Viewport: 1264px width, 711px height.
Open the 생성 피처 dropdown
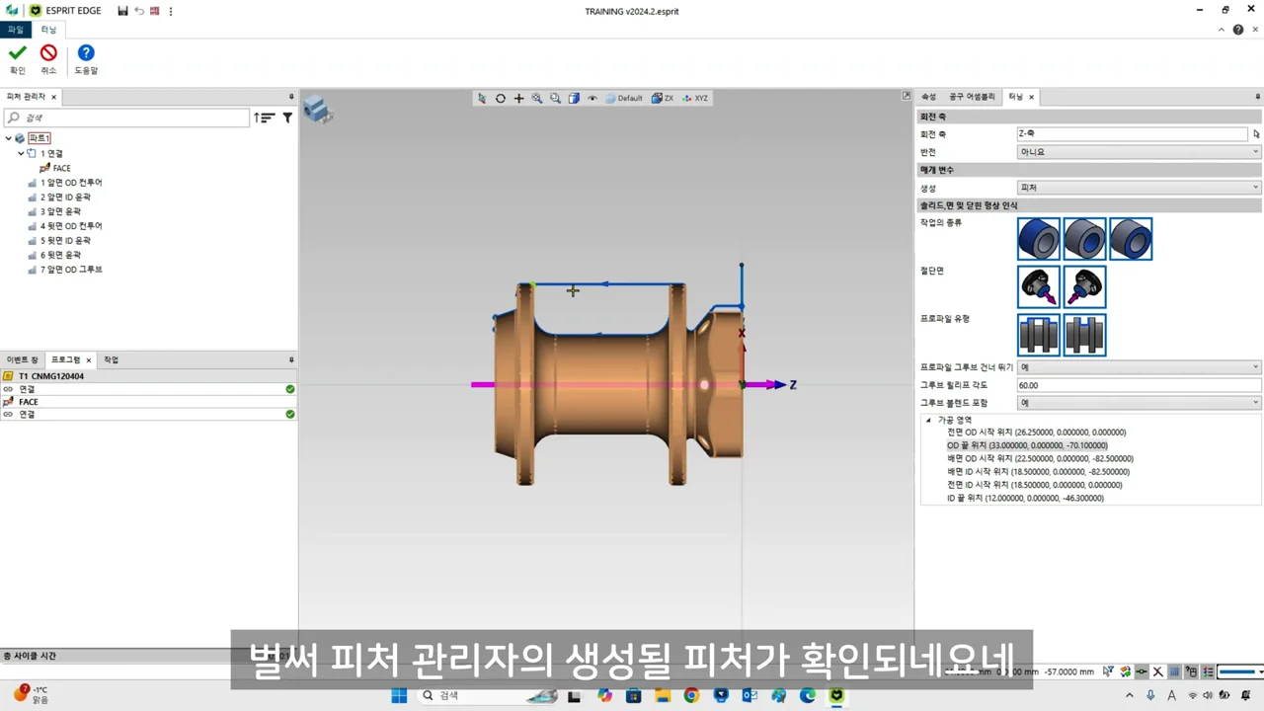pyautogui.click(x=1139, y=188)
